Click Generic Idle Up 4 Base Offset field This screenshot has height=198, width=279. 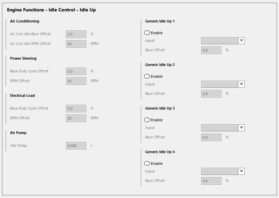(211, 181)
